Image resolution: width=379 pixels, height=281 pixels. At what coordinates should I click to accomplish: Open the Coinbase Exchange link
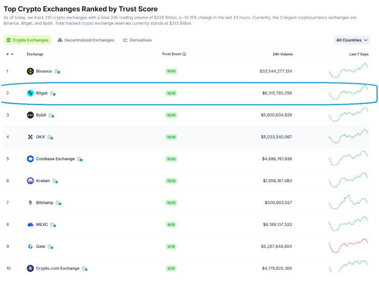pyautogui.click(x=55, y=159)
